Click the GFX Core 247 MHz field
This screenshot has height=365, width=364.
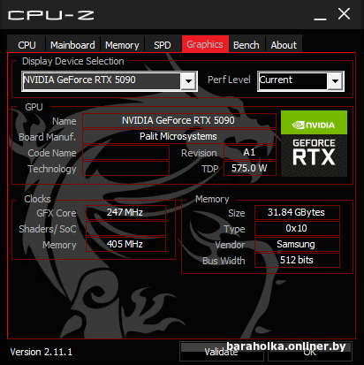pyautogui.click(x=125, y=212)
